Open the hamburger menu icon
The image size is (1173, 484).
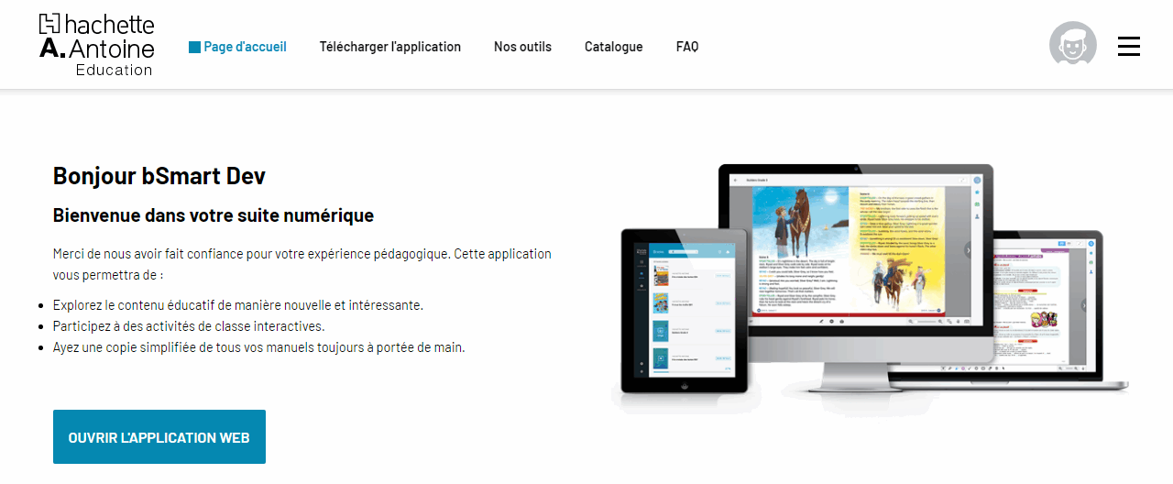pos(1129,46)
